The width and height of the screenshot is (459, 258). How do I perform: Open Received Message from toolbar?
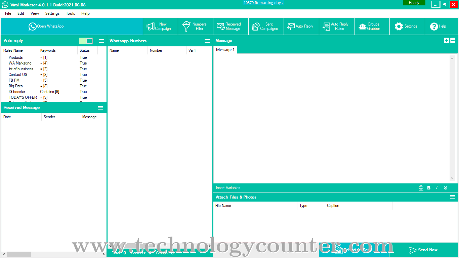231,26
